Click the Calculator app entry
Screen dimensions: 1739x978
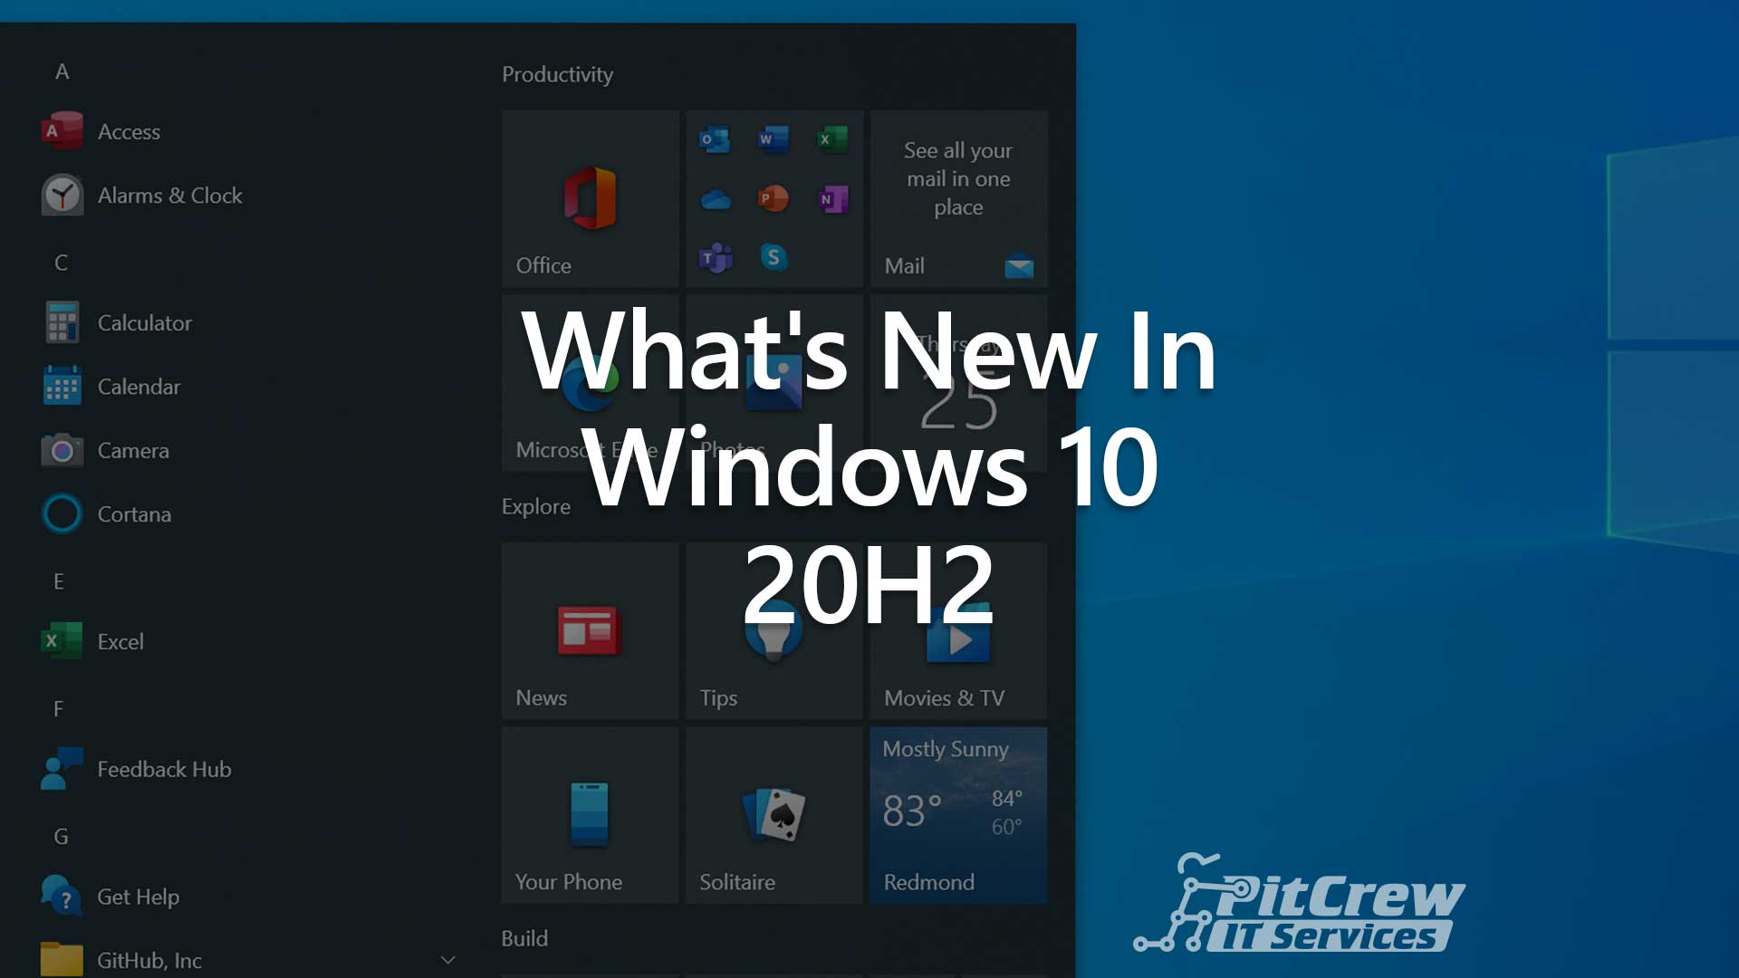tap(145, 322)
